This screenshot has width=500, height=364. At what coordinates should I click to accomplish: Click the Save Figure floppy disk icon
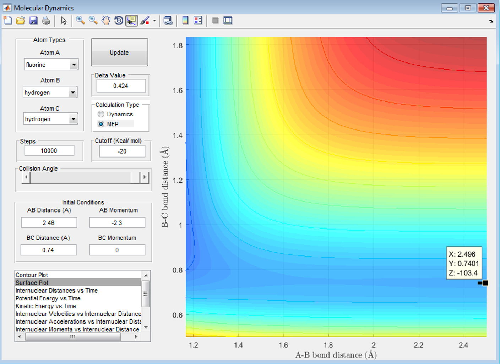pyautogui.click(x=33, y=21)
